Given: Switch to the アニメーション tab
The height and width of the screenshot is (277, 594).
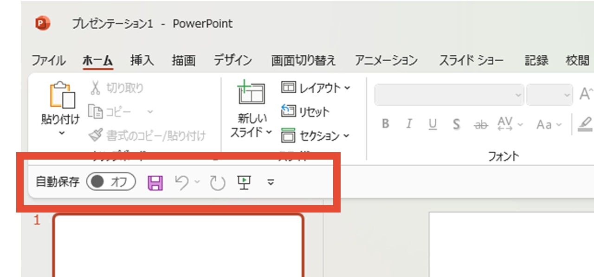Looking at the screenshot, I should [387, 60].
